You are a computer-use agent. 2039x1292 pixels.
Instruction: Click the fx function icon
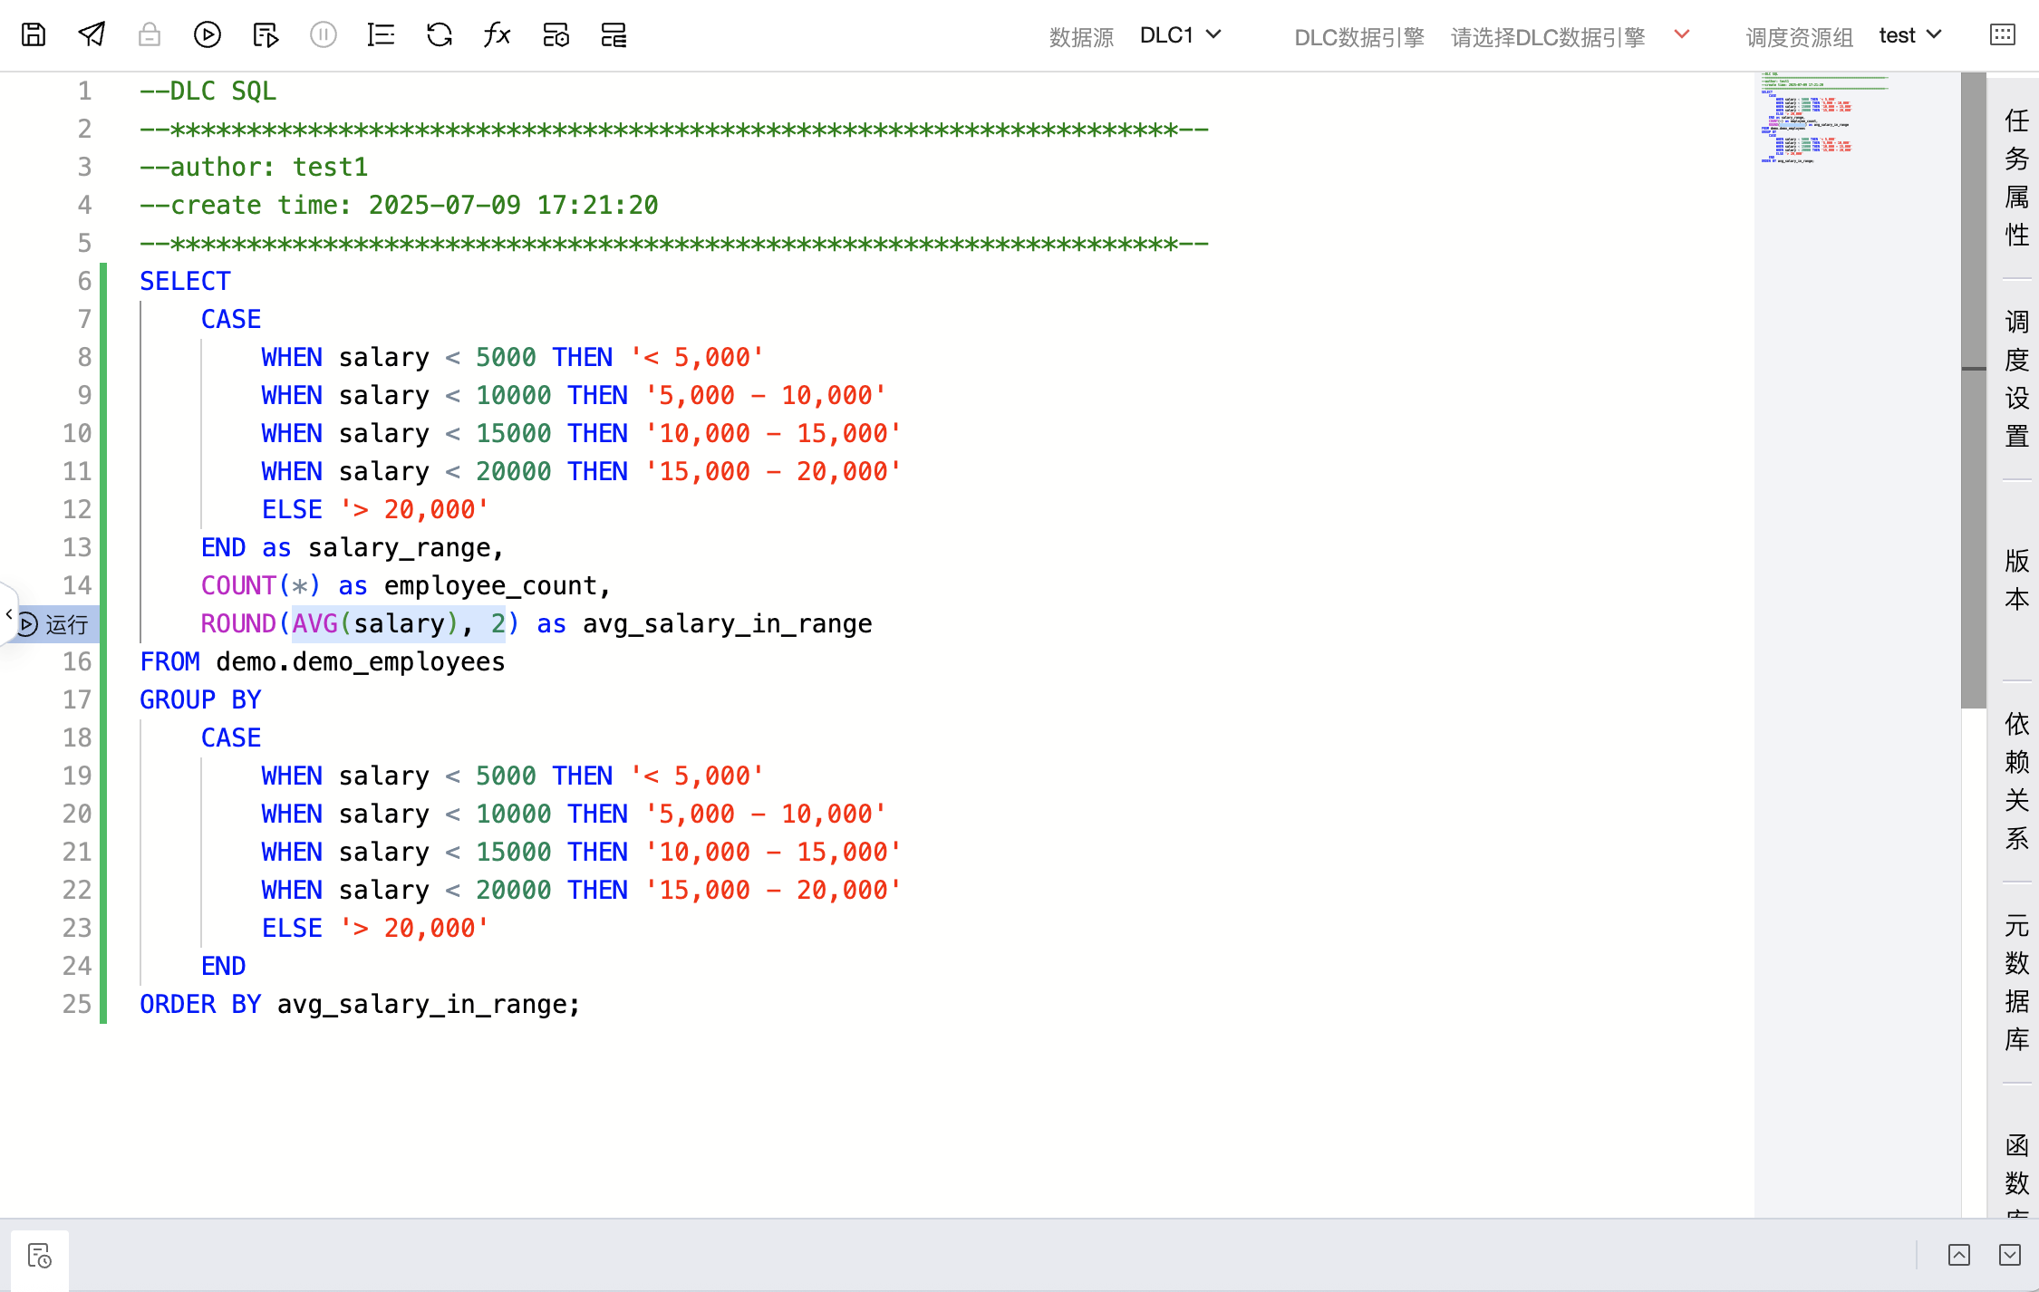(497, 35)
